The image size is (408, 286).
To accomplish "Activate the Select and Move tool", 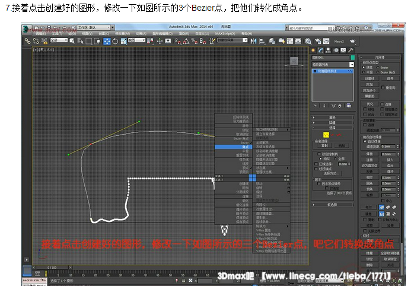I will [107, 41].
